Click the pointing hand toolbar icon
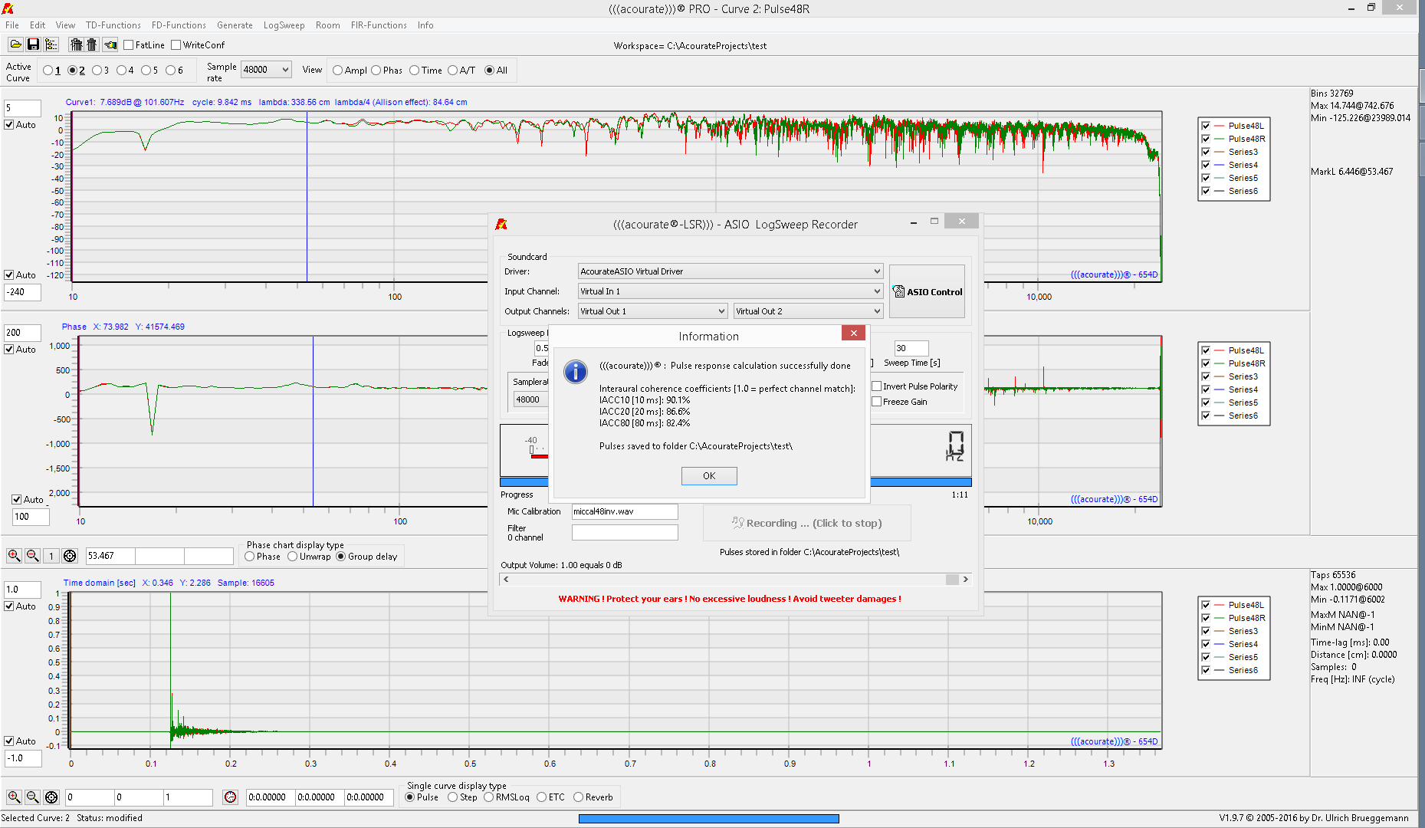Screen dimensions: 1425x828 click(110, 44)
